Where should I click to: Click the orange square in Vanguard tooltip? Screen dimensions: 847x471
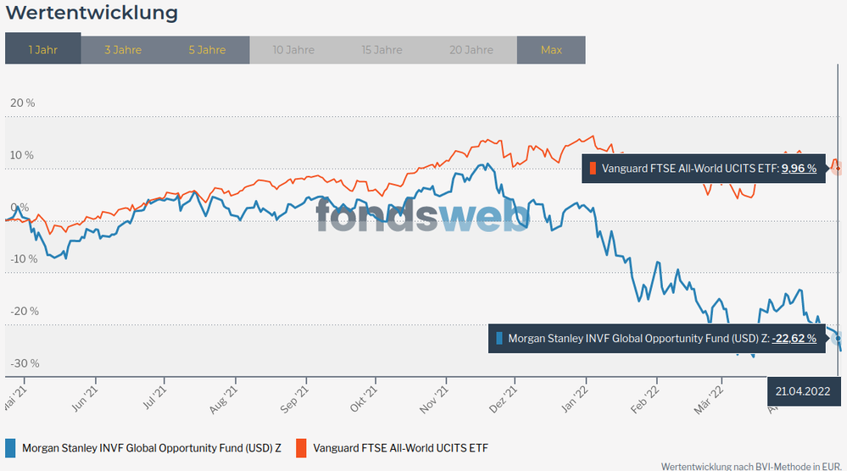tap(593, 169)
